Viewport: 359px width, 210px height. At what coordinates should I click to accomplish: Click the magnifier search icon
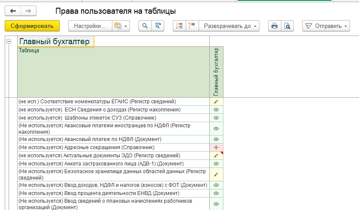(145, 26)
